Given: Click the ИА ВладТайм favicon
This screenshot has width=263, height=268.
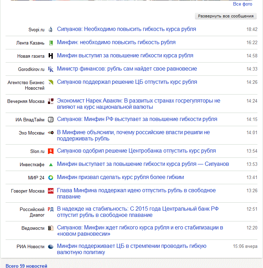Looking at the screenshot, I should (51, 120).
